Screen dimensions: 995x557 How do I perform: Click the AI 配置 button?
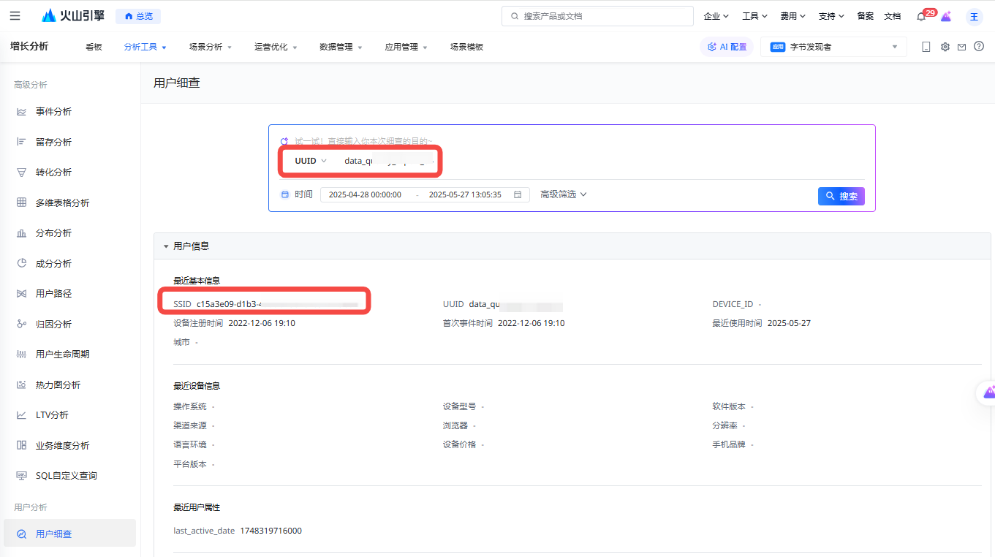tap(727, 47)
